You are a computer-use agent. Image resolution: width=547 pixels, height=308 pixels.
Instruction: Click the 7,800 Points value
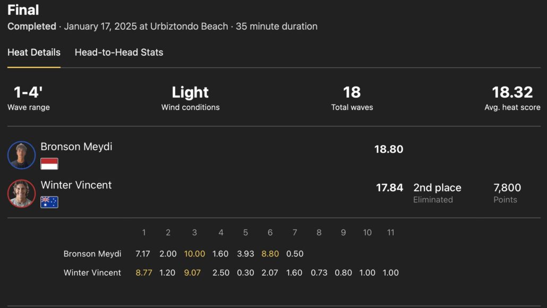507,187
